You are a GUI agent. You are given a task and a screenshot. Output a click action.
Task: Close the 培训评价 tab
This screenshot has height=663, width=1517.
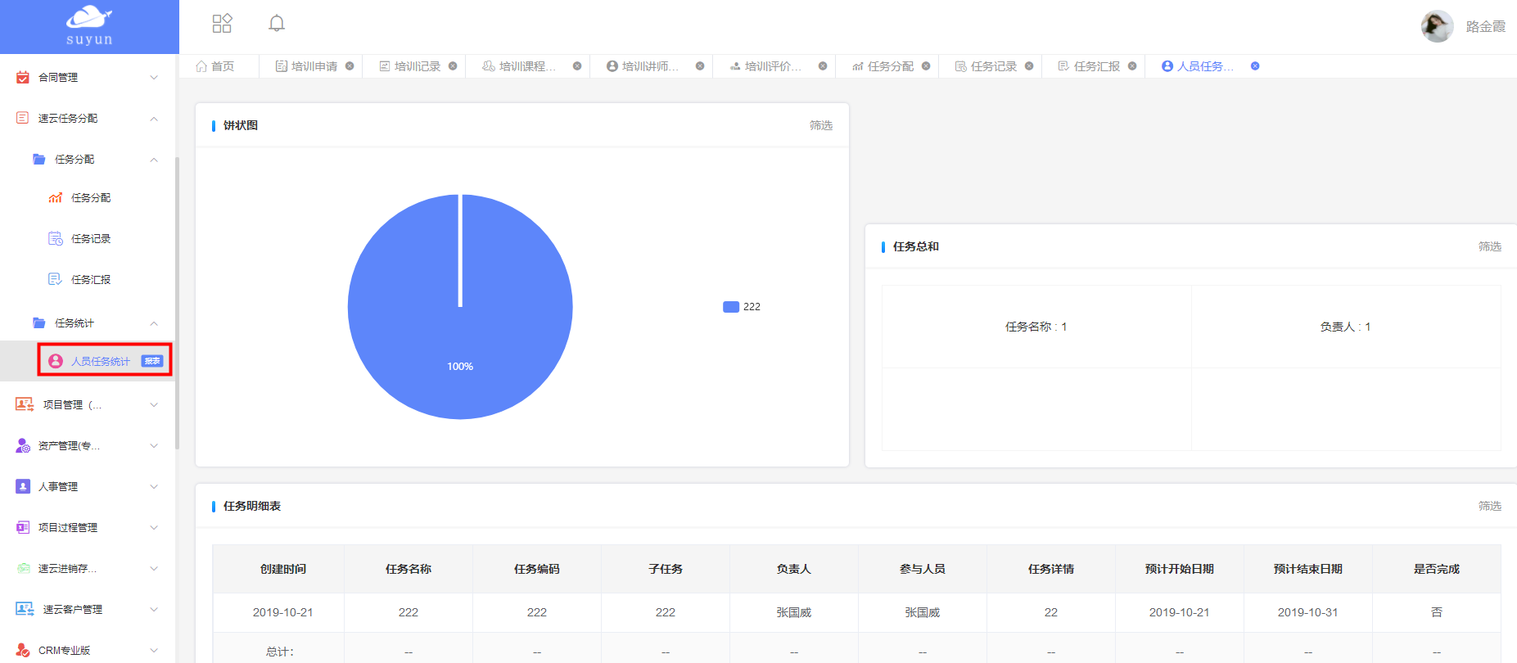[x=823, y=66]
